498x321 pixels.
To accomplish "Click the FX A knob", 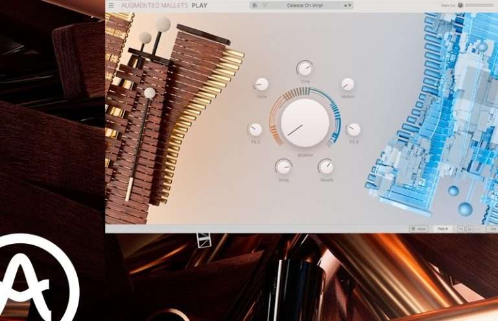I will click(x=255, y=130).
